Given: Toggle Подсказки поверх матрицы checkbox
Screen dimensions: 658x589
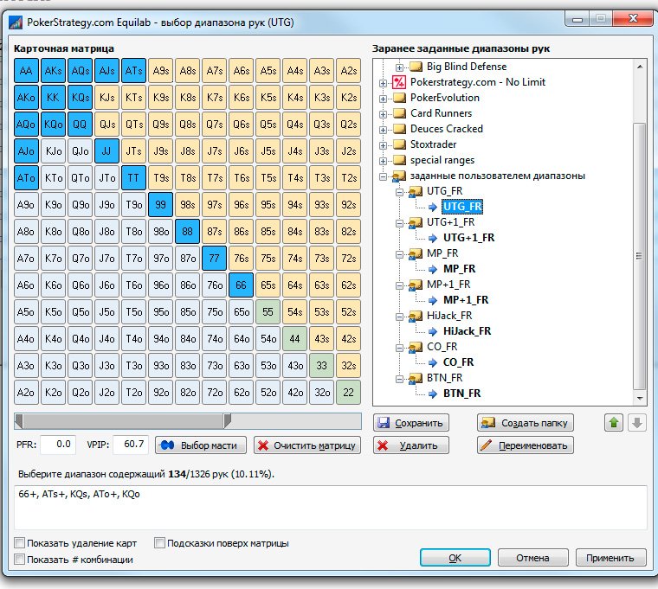Looking at the screenshot, I should coord(159,543).
